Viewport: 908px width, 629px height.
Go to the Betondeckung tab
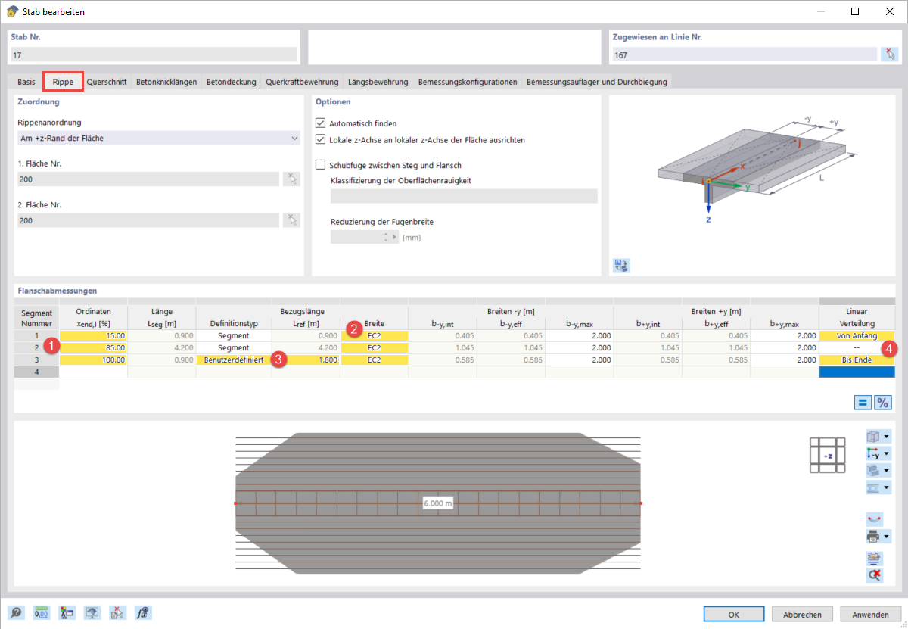(x=232, y=82)
